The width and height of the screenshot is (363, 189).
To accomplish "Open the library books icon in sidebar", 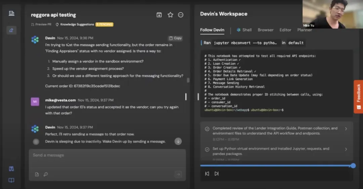I will (11, 169).
